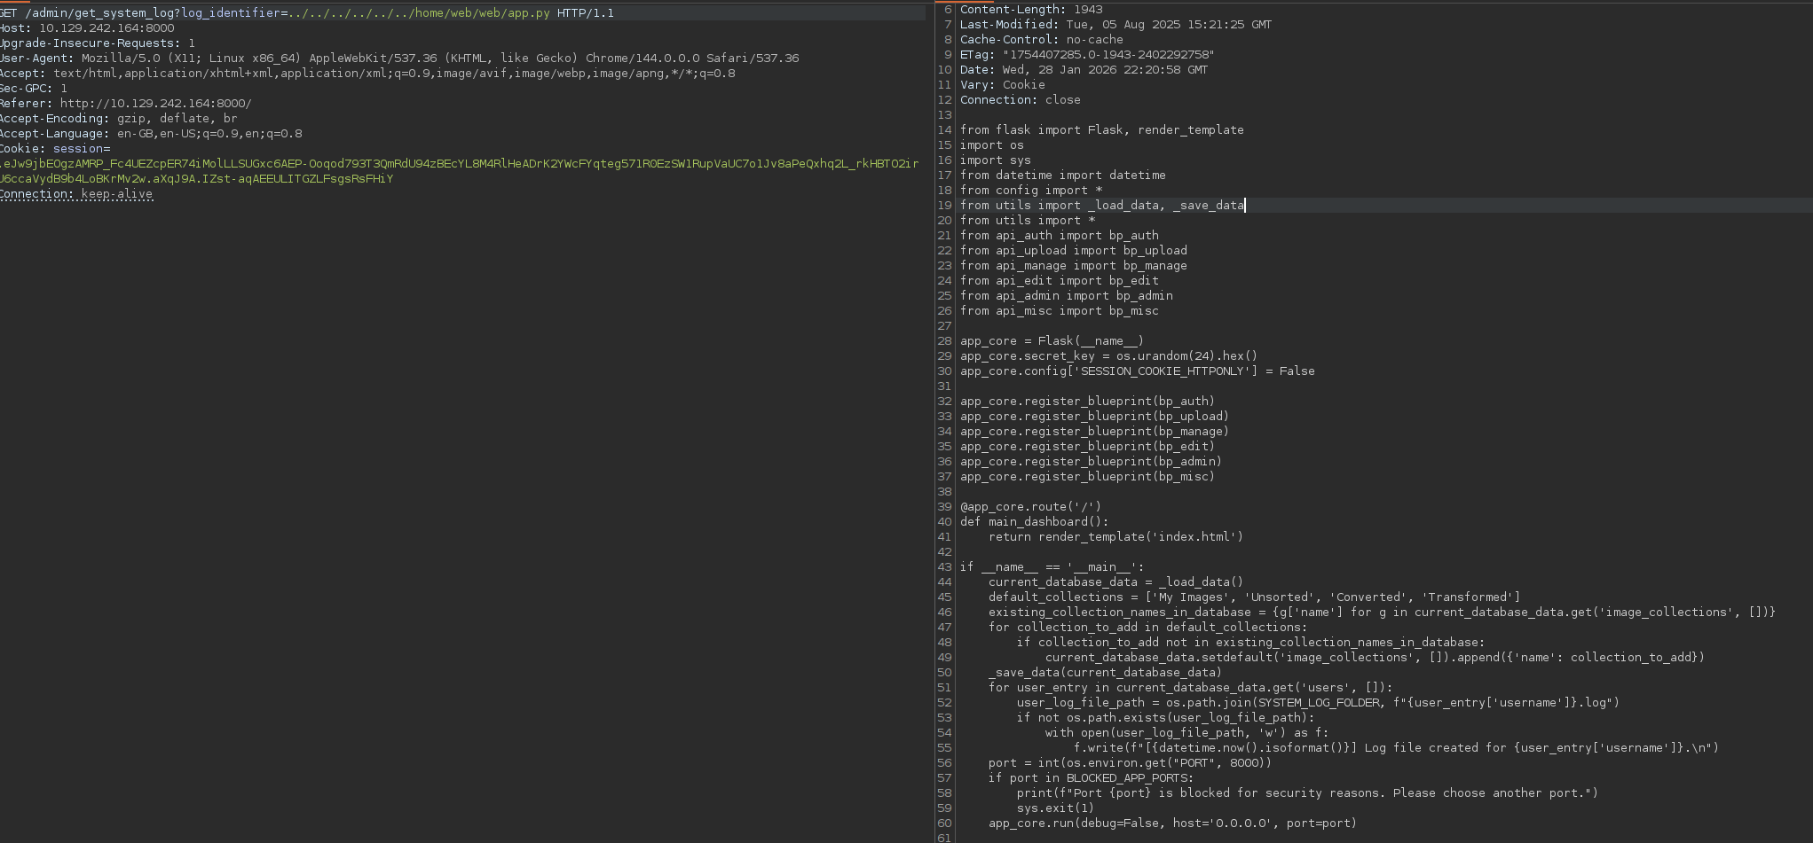This screenshot has width=1813, height=843.
Task: Click the 'import os' line
Action: pos(992,145)
